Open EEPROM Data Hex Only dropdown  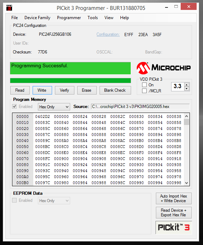54,201
